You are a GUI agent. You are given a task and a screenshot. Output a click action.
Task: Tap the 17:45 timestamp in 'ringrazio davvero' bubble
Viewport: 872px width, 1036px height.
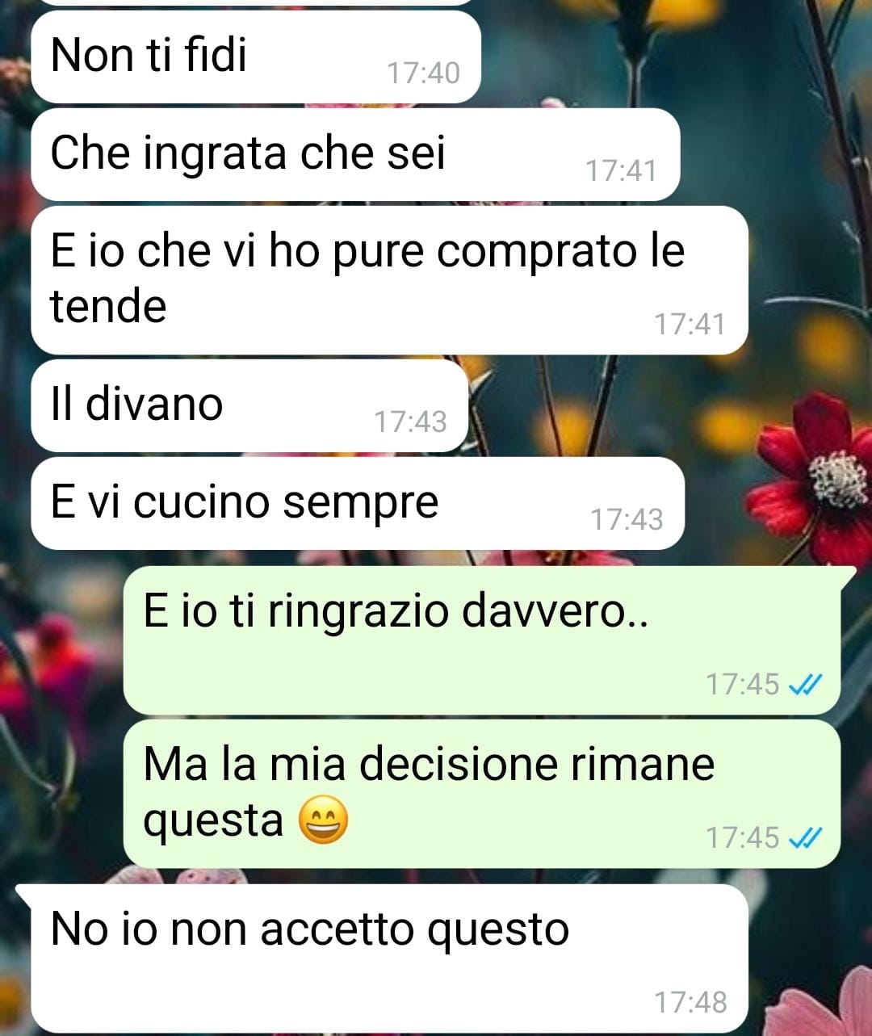(743, 685)
